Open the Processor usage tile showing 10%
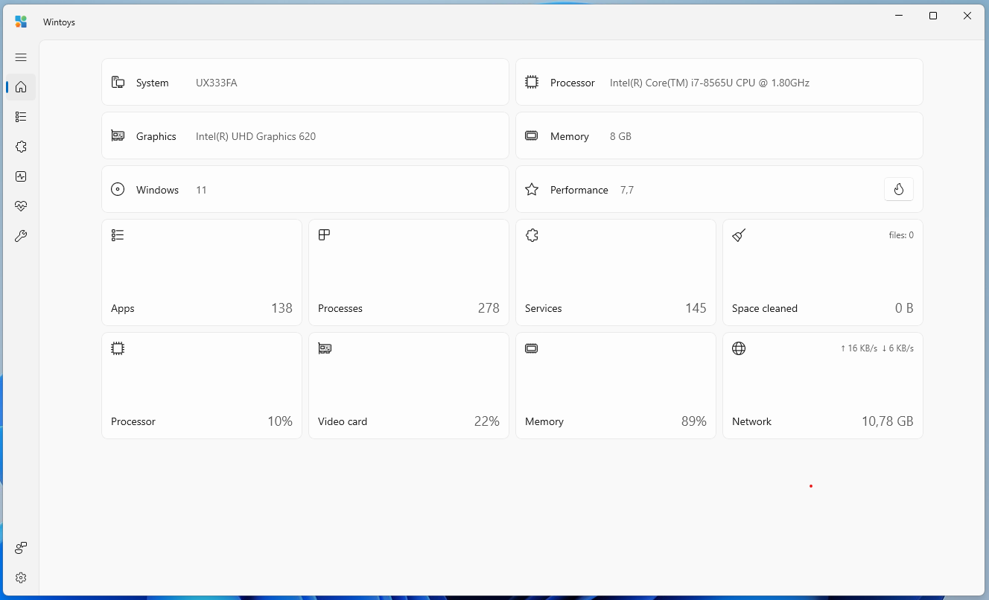 [202, 386]
